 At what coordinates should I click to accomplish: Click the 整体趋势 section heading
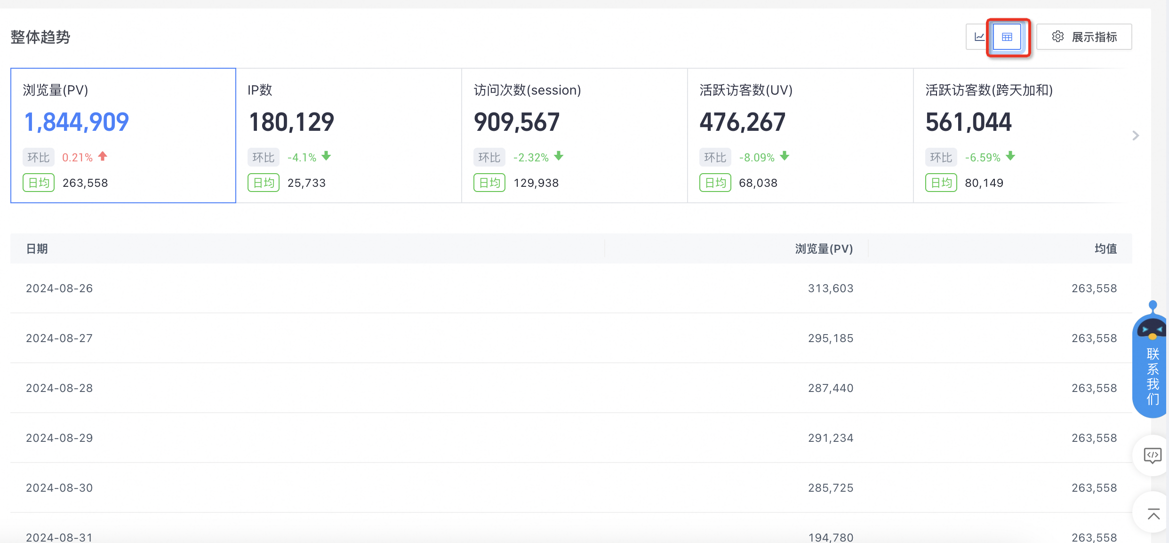click(40, 37)
